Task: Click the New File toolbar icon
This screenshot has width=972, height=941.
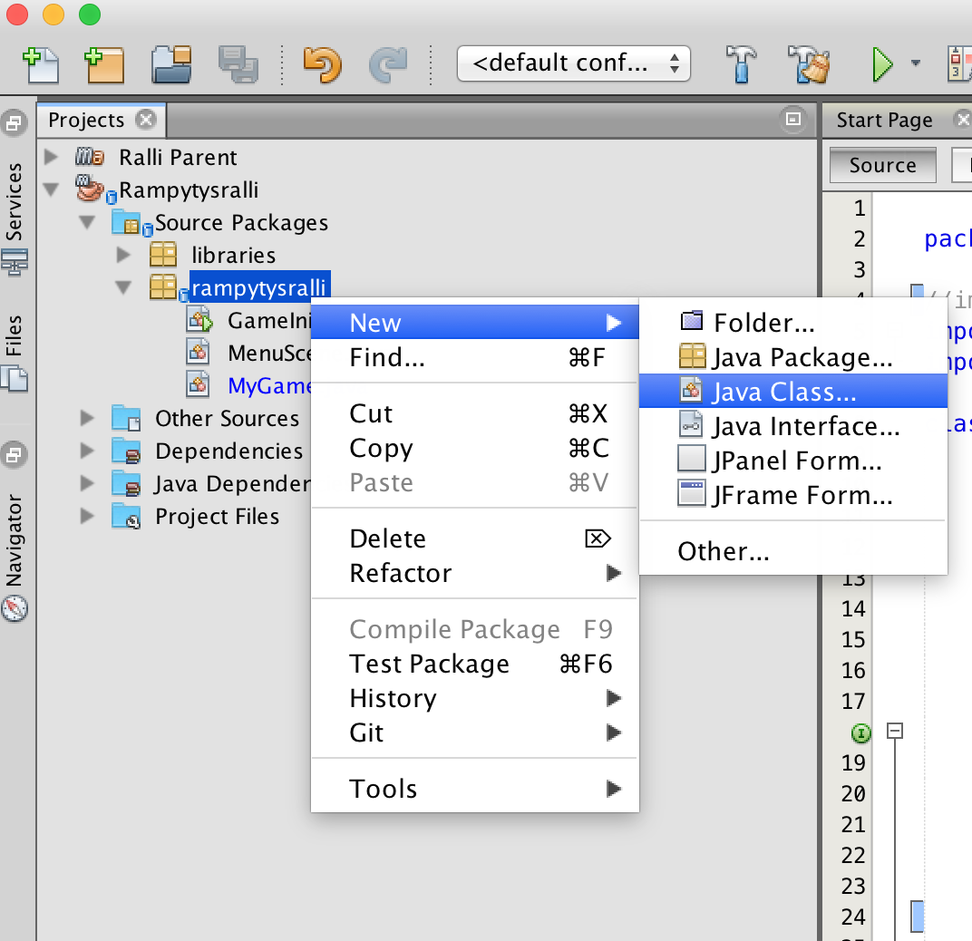Action: [x=41, y=65]
